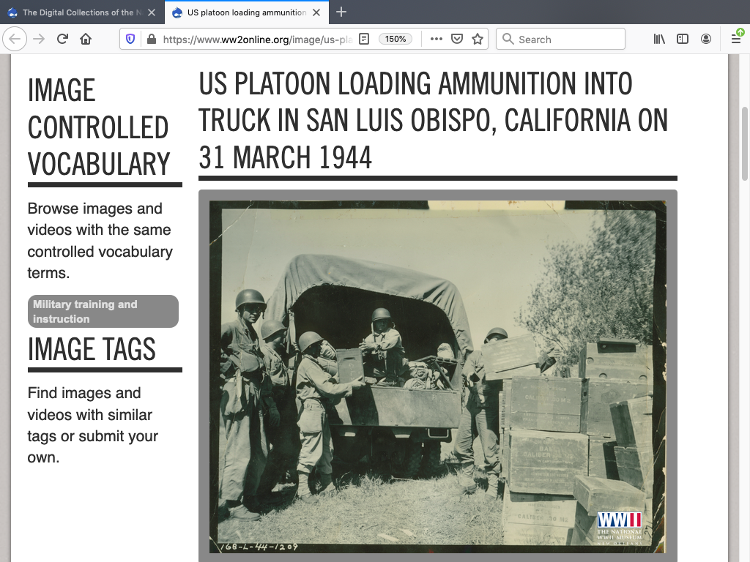The height and width of the screenshot is (562, 750).
Task: Click the browser back arrow button
Action: 15,40
